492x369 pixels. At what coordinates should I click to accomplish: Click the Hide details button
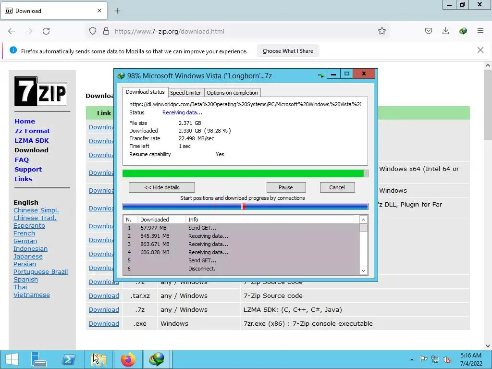click(162, 187)
